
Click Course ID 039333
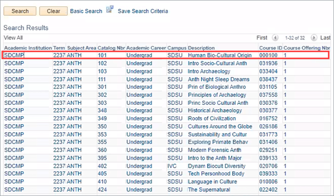[x=268, y=174]
